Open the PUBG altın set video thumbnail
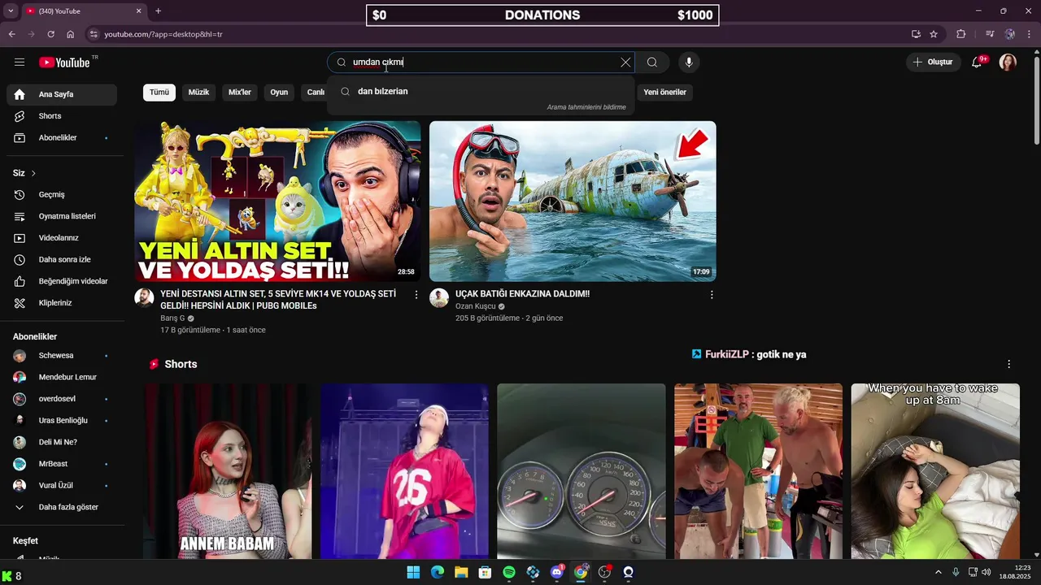This screenshot has width=1041, height=585. (277, 201)
